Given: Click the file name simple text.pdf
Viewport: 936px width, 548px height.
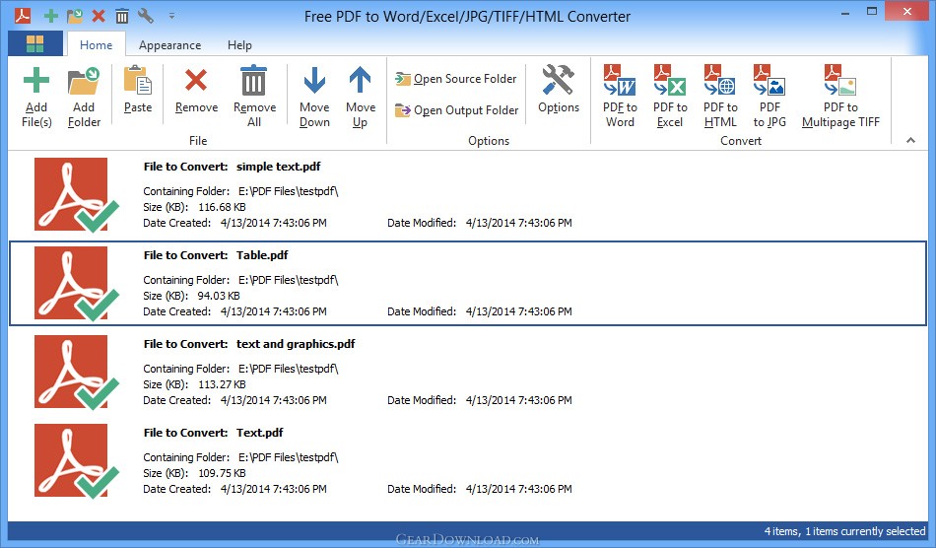Looking at the screenshot, I should tap(278, 167).
